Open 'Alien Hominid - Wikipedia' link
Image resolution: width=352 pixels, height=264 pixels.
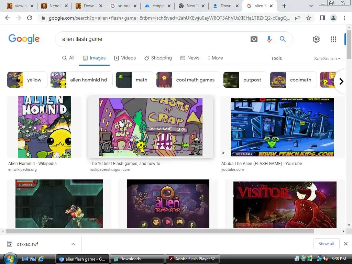32,163
